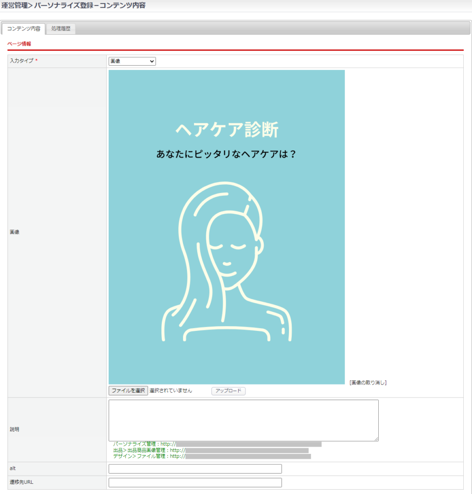Click the 選択されていません file status text

[x=171, y=391]
